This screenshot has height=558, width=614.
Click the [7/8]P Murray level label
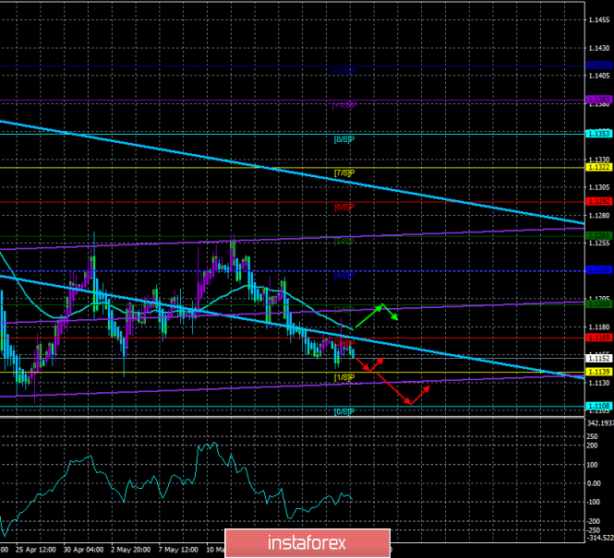point(344,172)
